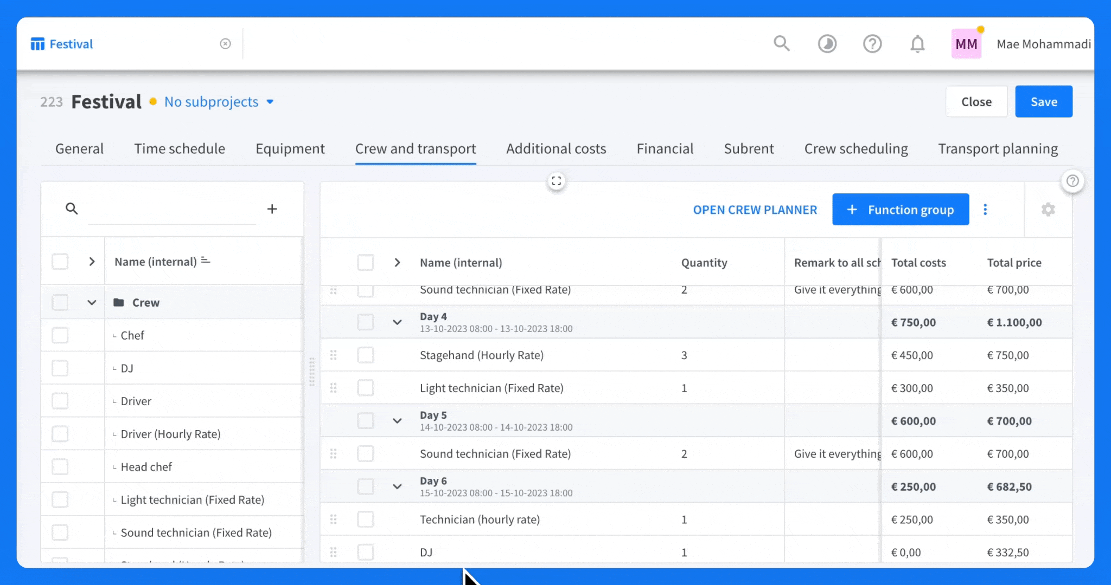Collapse the Crew folder chevron

[x=92, y=302]
